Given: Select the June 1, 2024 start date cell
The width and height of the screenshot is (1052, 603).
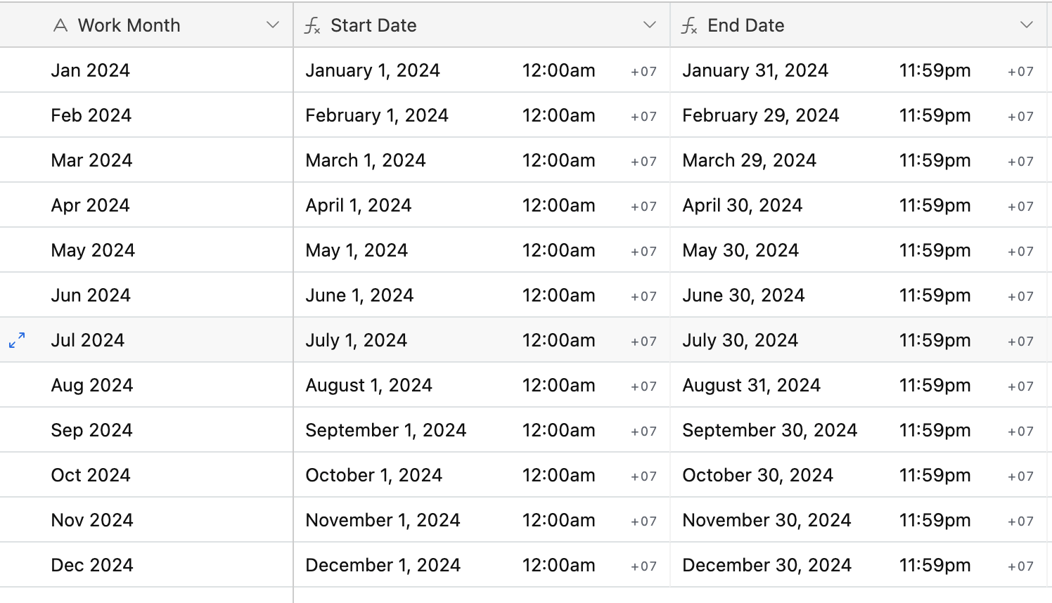Looking at the screenshot, I should 482,295.
